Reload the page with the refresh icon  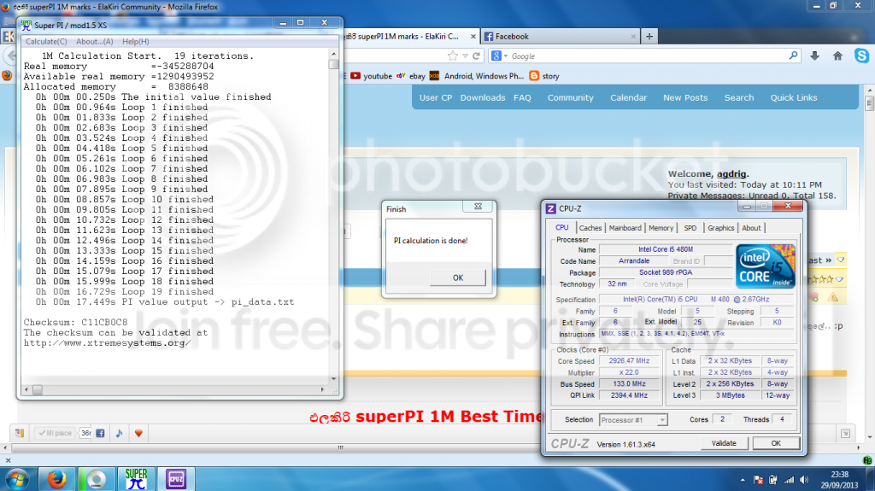click(476, 56)
